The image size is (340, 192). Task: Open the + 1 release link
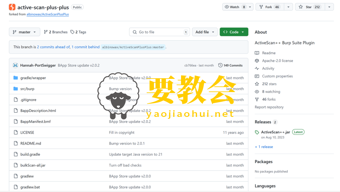[x=264, y=147]
